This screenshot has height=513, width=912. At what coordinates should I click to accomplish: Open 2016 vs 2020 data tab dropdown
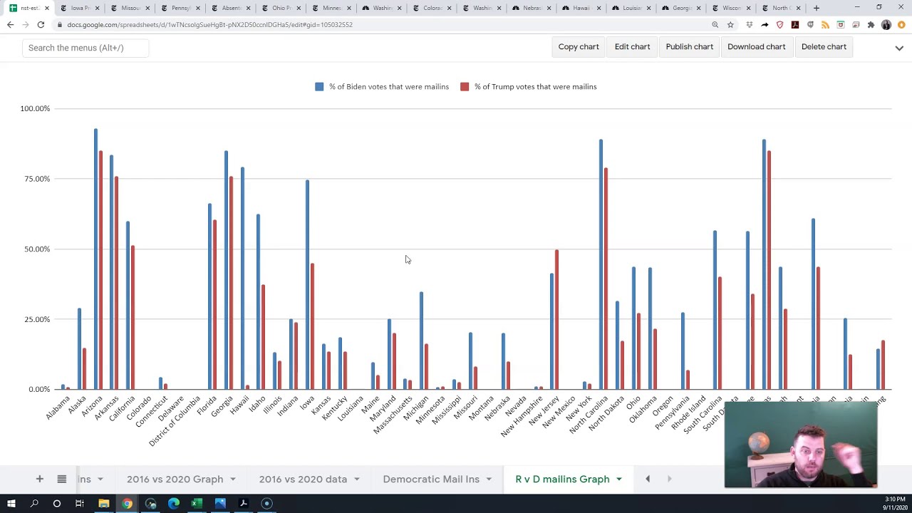(x=357, y=480)
